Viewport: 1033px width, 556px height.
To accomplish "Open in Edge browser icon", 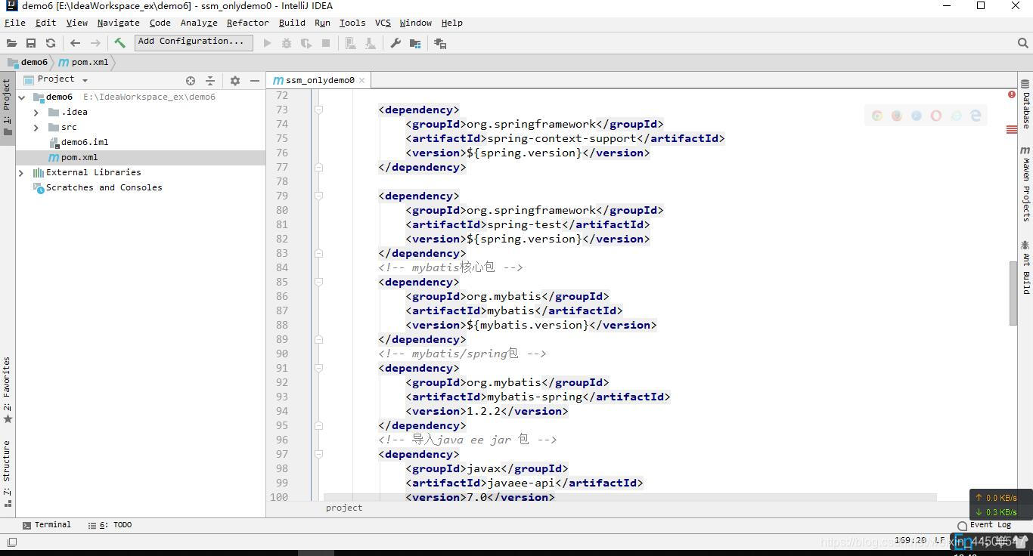I will coord(976,116).
